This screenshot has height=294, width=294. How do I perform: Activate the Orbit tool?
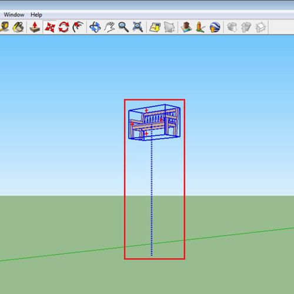pos(95,27)
